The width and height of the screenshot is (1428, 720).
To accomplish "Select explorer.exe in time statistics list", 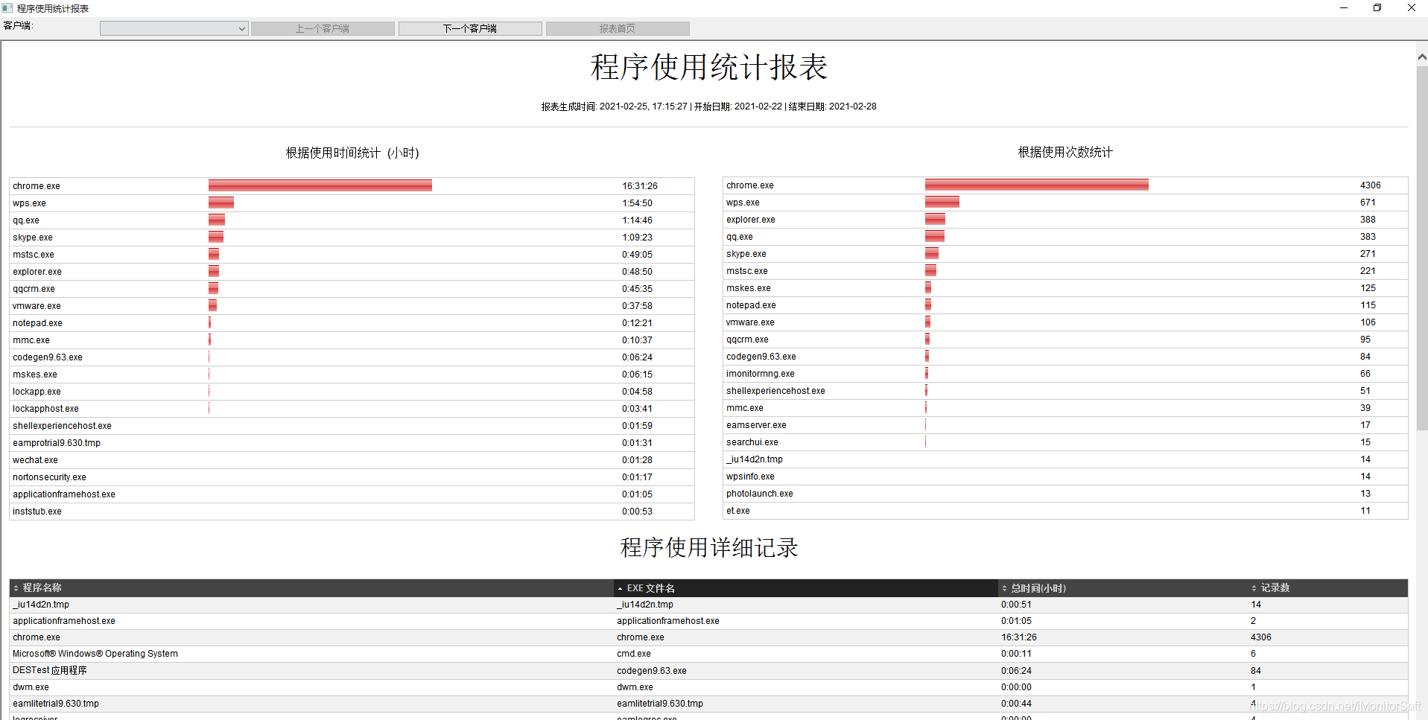I will 37,272.
